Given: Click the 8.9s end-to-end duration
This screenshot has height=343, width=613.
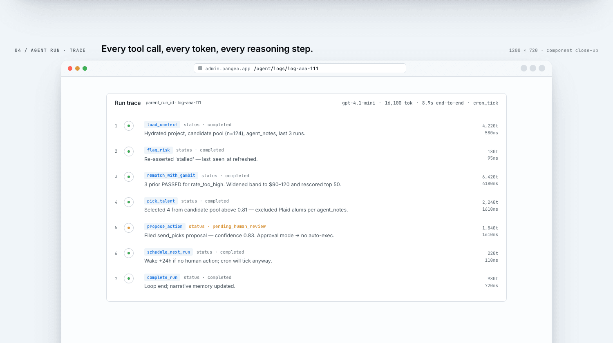Looking at the screenshot, I should click(443, 103).
